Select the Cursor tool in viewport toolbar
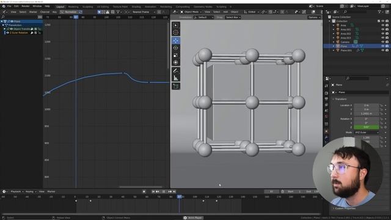 (176, 32)
